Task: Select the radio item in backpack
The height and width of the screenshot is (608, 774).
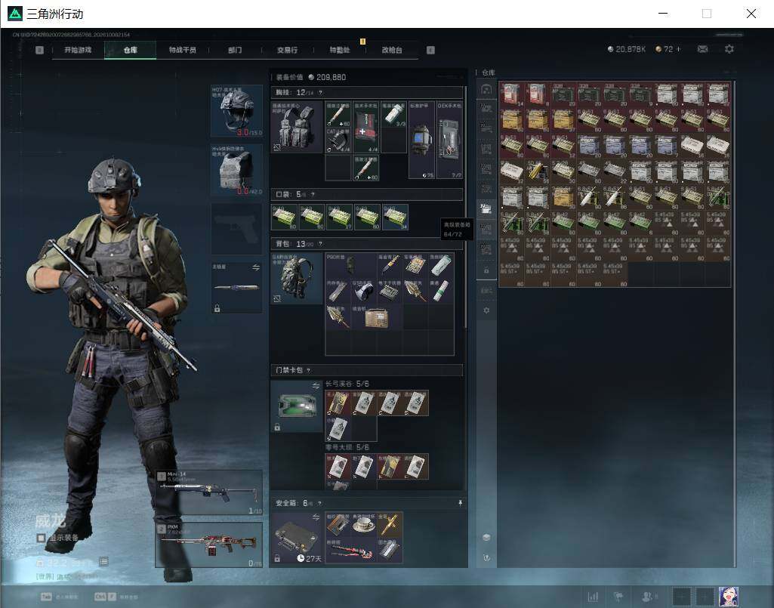Action: click(x=377, y=317)
